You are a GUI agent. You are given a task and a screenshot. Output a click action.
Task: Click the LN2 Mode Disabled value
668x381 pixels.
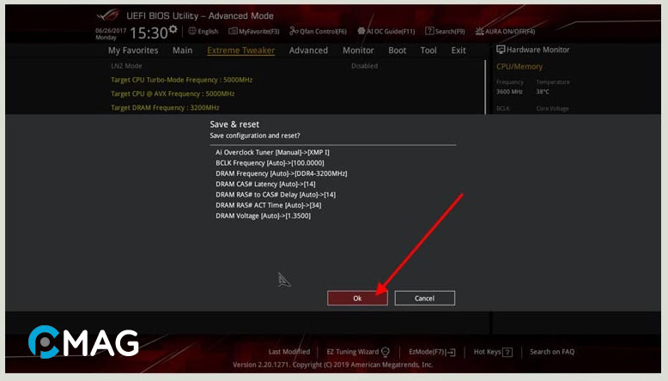[x=364, y=66]
